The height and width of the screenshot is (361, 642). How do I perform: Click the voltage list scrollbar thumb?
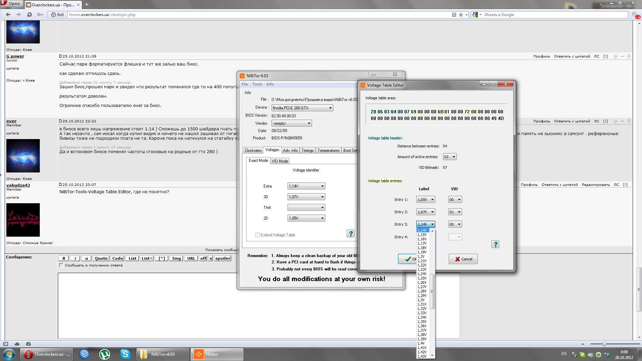432,291
